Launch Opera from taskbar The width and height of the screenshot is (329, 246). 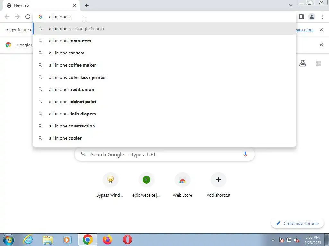click(127, 240)
